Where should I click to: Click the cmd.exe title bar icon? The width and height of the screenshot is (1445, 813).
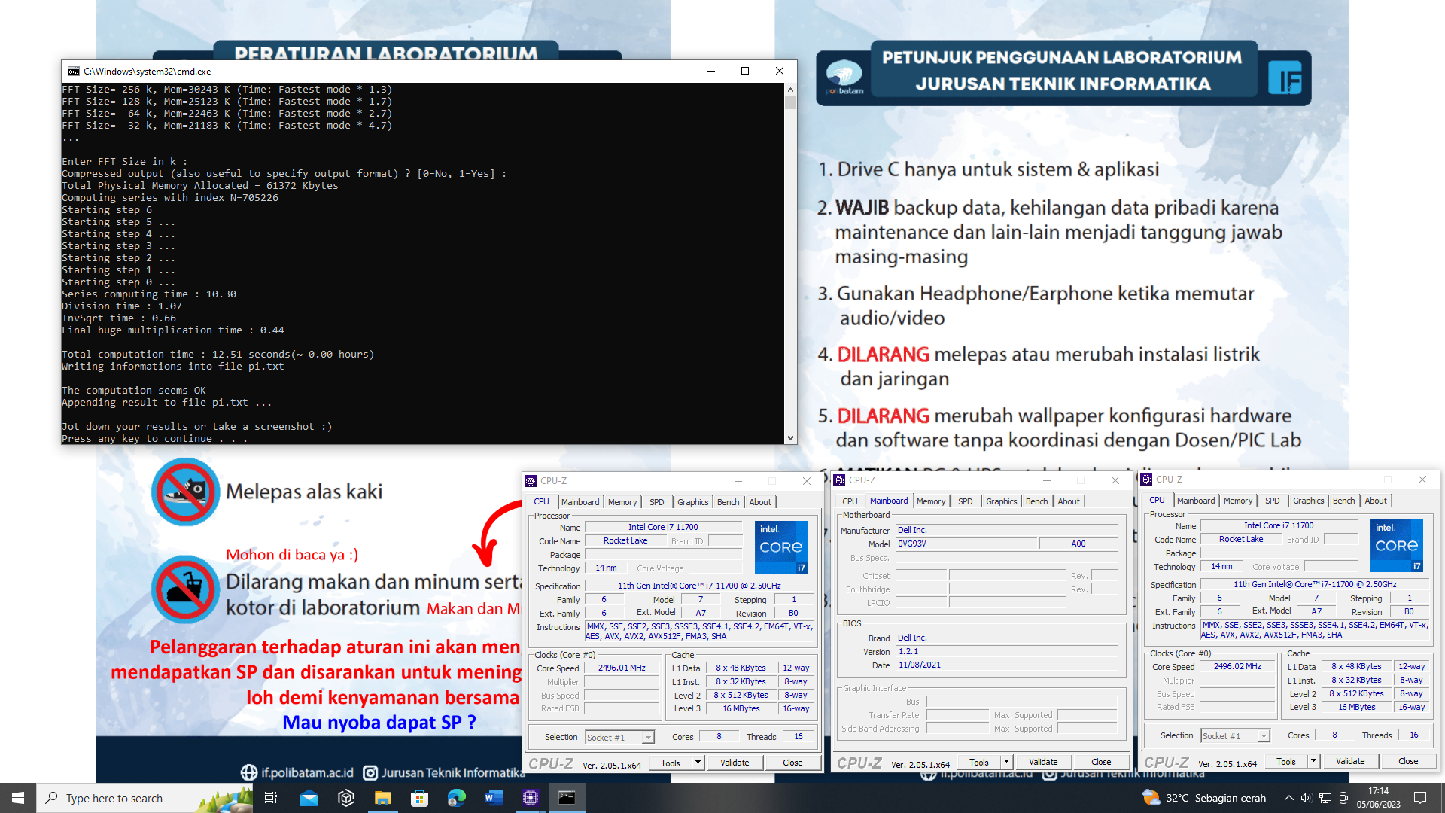tap(74, 71)
